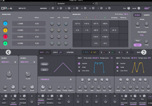Viewport: 152px width, 106px height.
Task: Open Filter 1 type BR2+LP1 dropdown
Action: tap(9, 62)
